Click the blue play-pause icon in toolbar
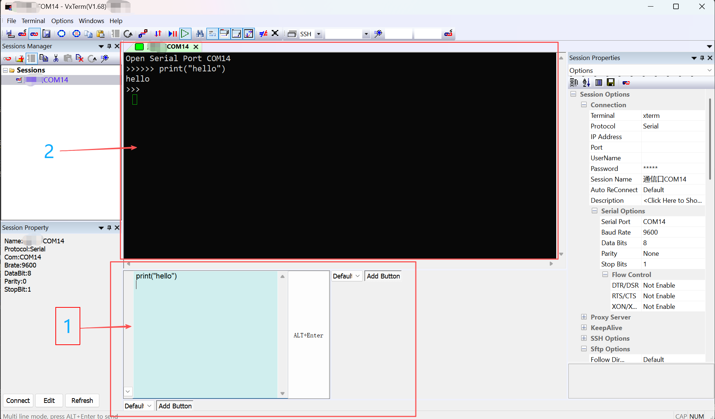The height and width of the screenshot is (419, 715). (x=172, y=34)
